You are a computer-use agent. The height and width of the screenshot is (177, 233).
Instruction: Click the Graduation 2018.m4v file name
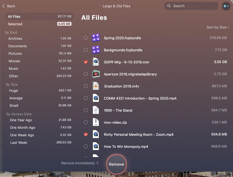tap(121, 86)
